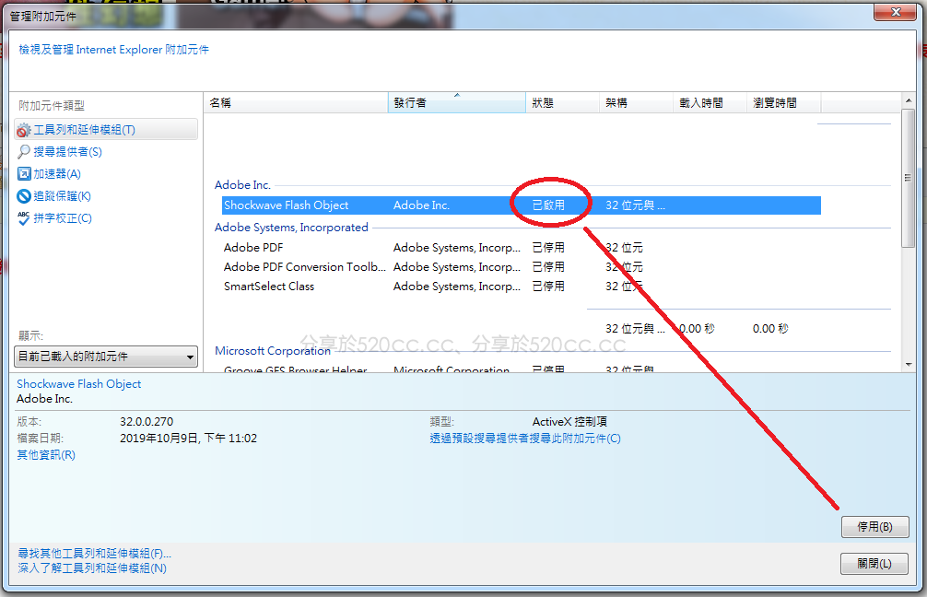Click the tracking protection icon
Image resolution: width=927 pixels, height=597 pixels.
pyautogui.click(x=24, y=196)
